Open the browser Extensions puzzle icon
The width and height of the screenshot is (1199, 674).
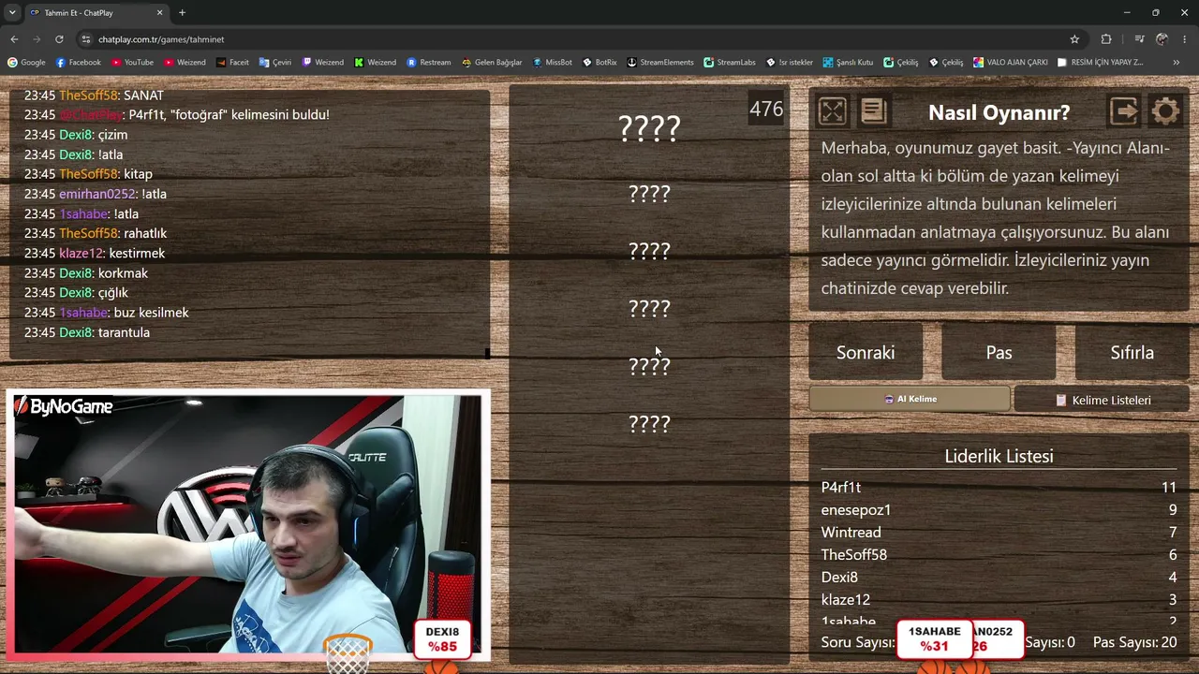[1106, 39]
